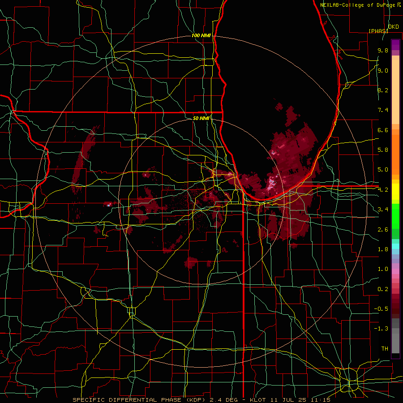Pick the cyan band on the color bar
403x403 pixels.
[395, 246]
